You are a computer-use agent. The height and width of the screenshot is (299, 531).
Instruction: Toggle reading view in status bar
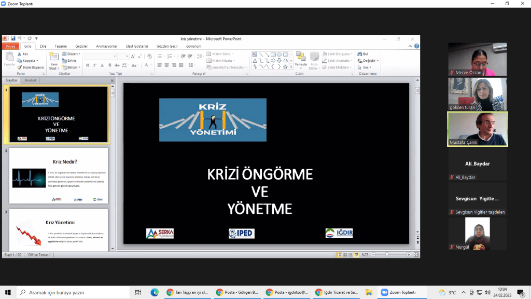click(351, 255)
